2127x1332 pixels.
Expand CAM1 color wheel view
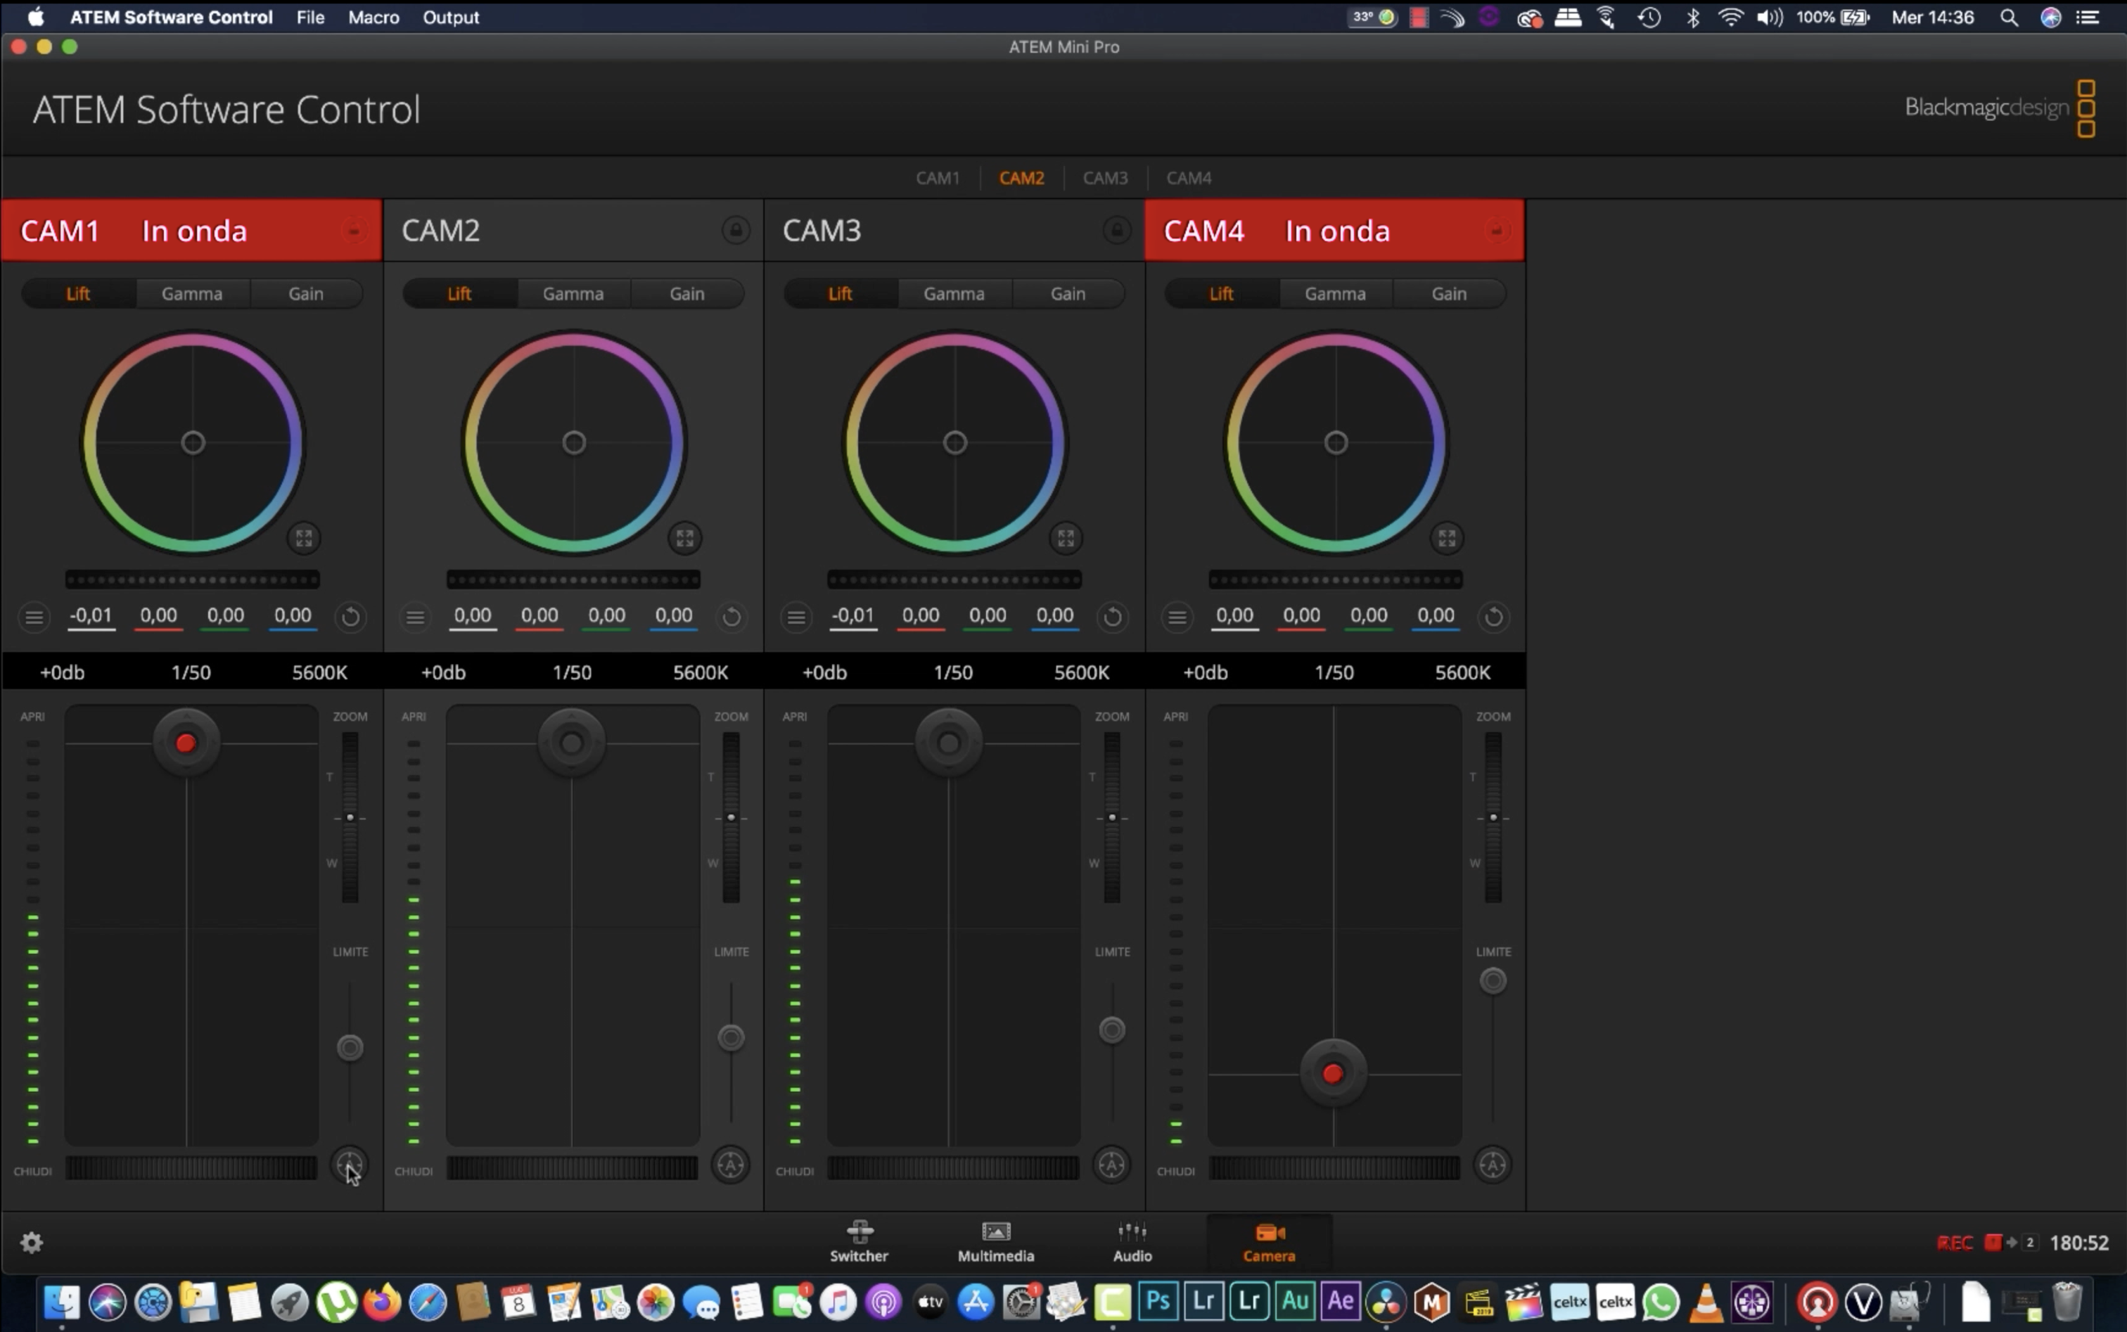pyautogui.click(x=304, y=538)
